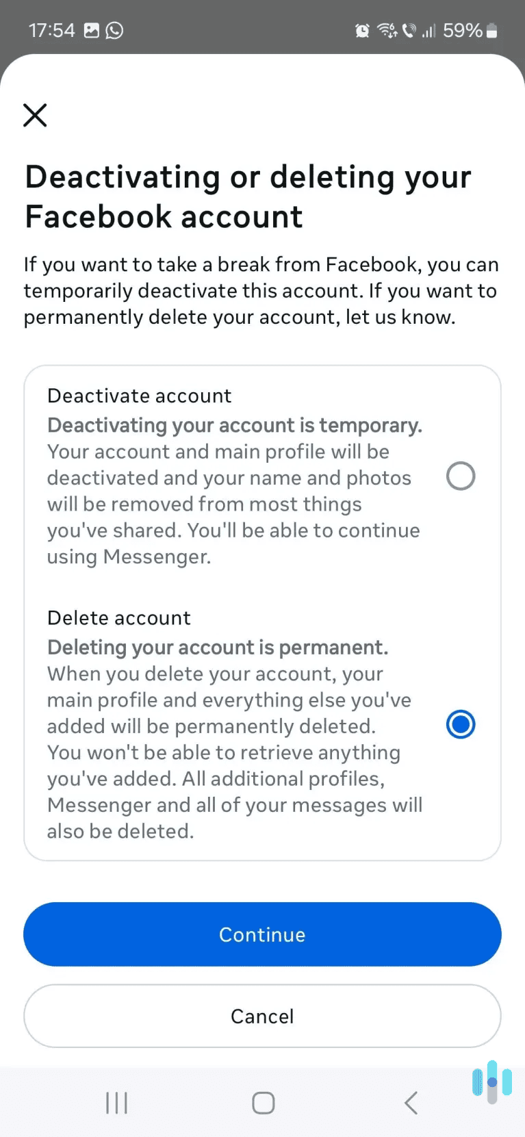Tap the battery icon in status bar
The width and height of the screenshot is (525, 1137).
491,30
